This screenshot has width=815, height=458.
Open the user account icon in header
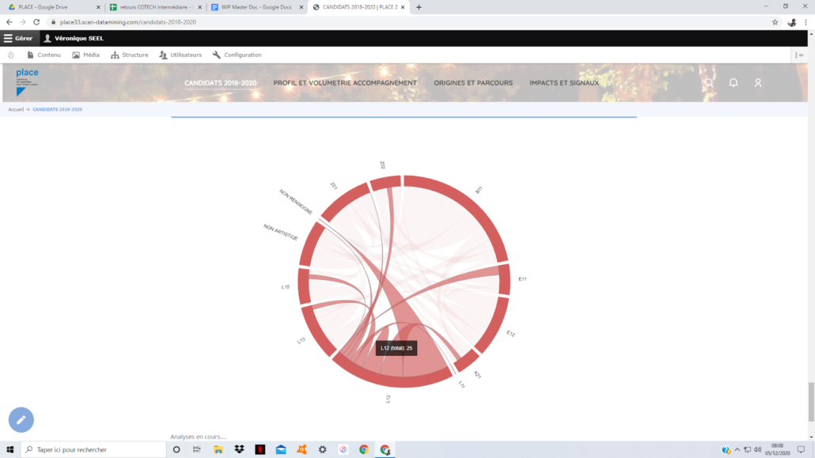pos(757,83)
